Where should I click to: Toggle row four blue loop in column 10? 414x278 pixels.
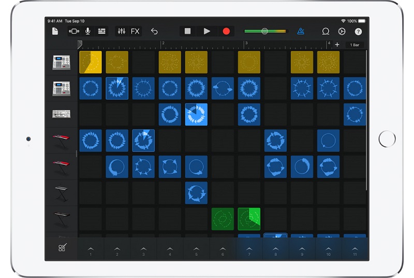pyautogui.click(x=328, y=141)
